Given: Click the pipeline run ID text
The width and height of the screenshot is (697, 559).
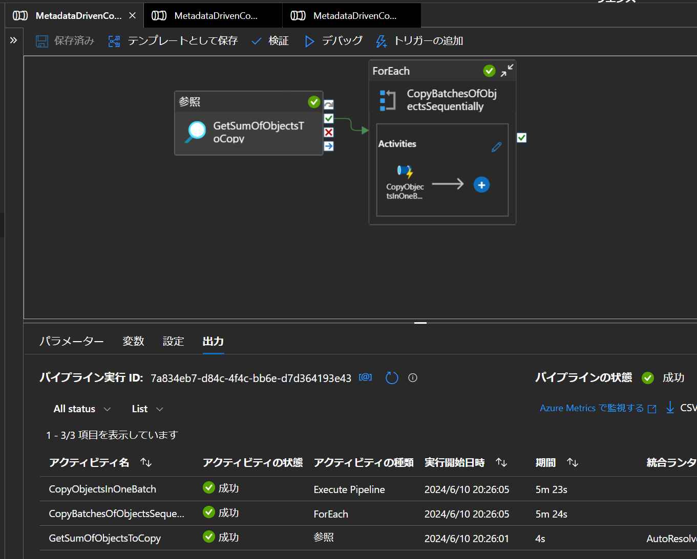Looking at the screenshot, I should tap(250, 378).
